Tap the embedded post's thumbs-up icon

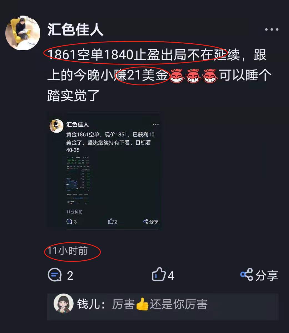point(111,221)
